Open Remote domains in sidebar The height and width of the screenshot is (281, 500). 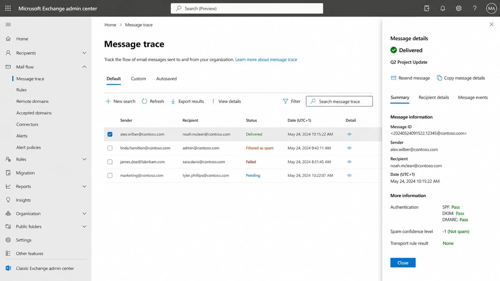(x=32, y=101)
